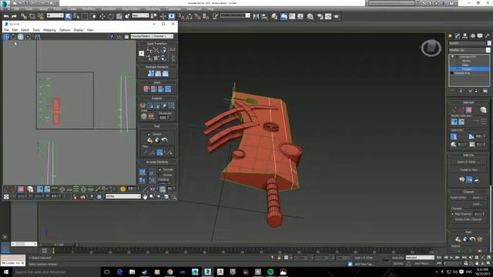Click the object color swatch beside name field

489,43
